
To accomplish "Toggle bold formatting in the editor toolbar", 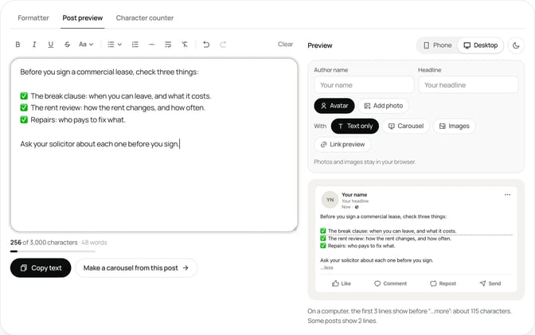I will pos(18,45).
